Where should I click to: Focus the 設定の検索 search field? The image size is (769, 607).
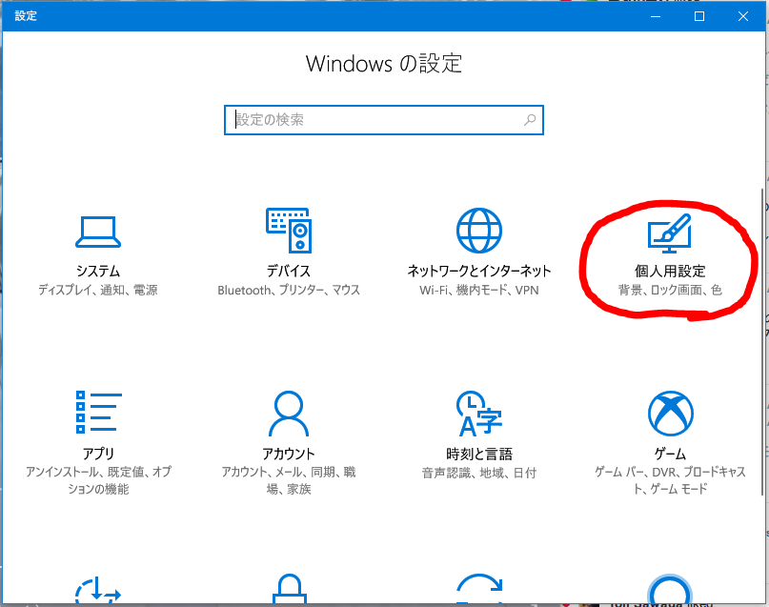tap(383, 120)
